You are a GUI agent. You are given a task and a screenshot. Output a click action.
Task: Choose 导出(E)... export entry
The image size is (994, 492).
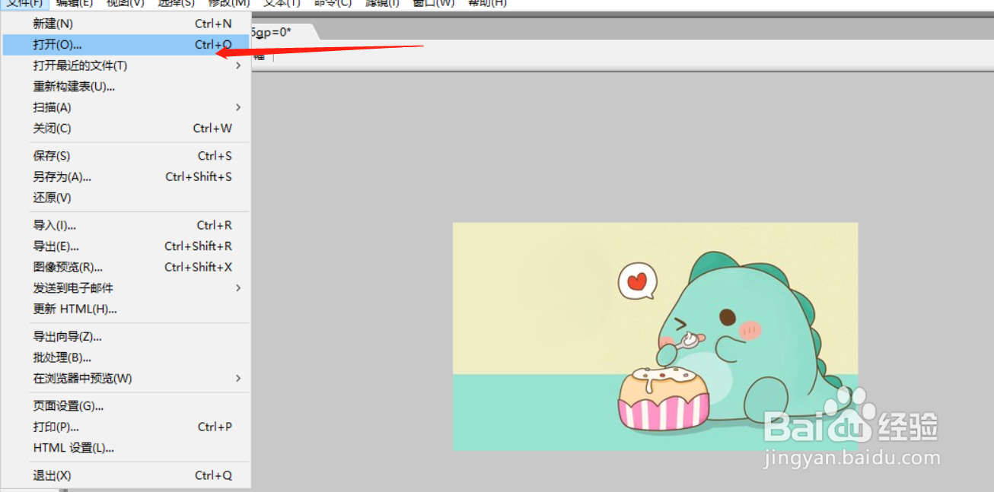tap(126, 246)
